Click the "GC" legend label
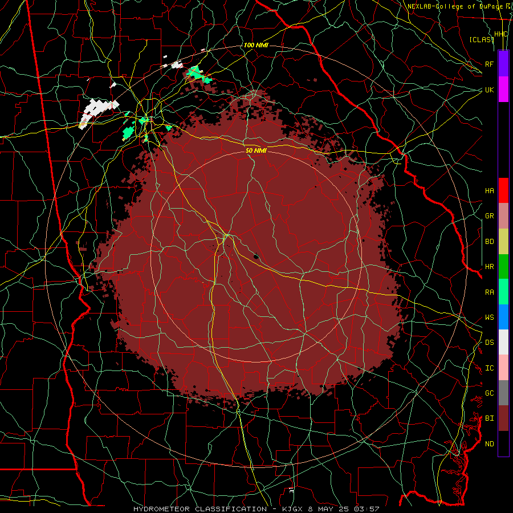This screenshot has height=513, width=513. click(490, 393)
